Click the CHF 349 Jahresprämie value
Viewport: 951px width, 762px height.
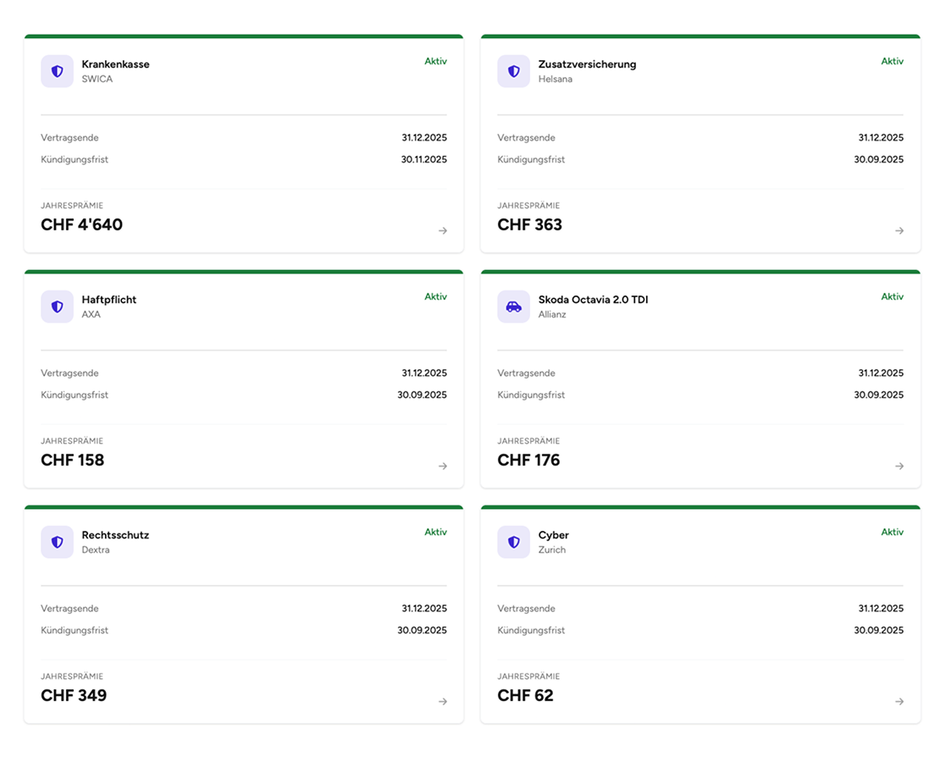coord(74,695)
